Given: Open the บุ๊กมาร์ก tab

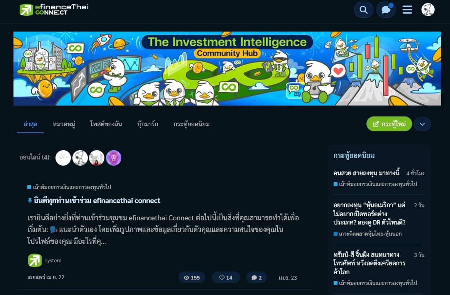Looking at the screenshot, I should [x=148, y=124].
